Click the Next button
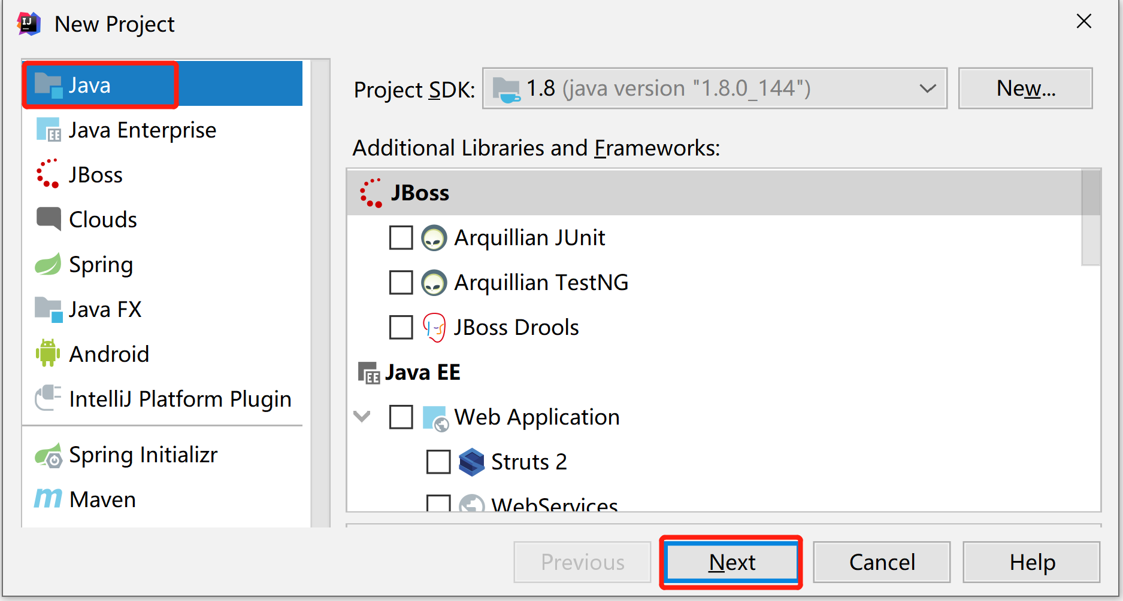The height and width of the screenshot is (601, 1123). point(731,562)
